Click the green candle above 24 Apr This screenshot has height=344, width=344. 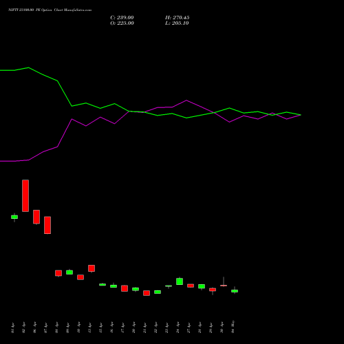(180, 281)
